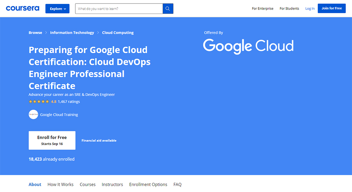Screen dimensions: 352x192
Task: Click Financial aid available link
Action: click(x=99, y=140)
